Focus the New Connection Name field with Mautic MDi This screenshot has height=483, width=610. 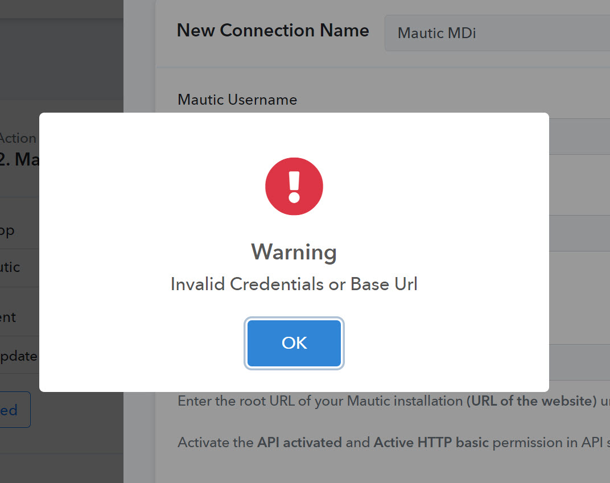click(x=497, y=33)
